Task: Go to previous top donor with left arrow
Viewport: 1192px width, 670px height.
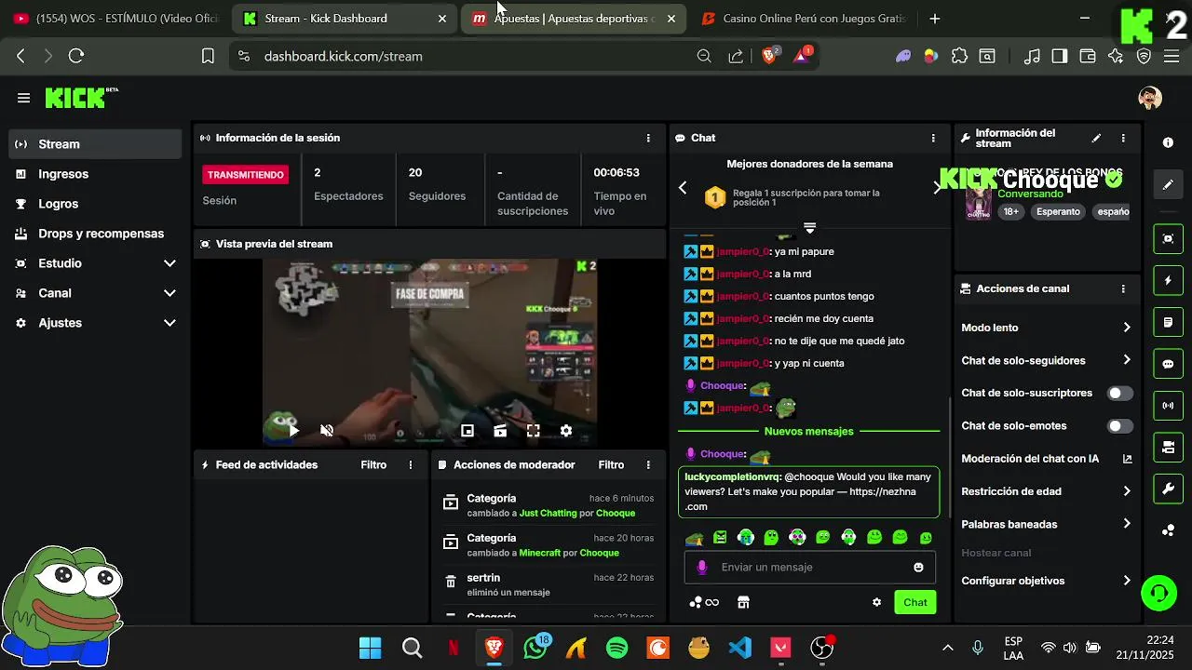Action: [683, 188]
